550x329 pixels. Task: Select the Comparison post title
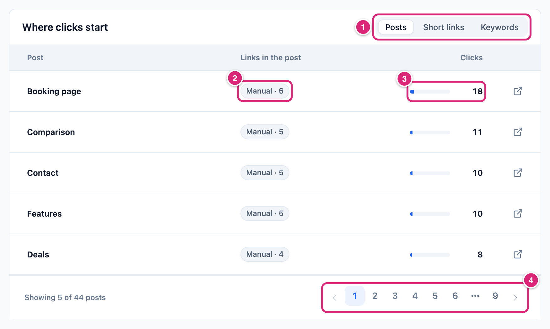51,132
